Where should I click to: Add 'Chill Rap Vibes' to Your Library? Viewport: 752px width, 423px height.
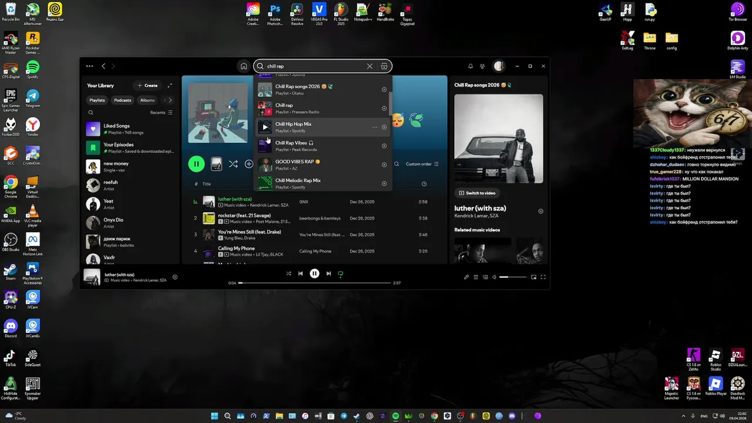tap(384, 146)
